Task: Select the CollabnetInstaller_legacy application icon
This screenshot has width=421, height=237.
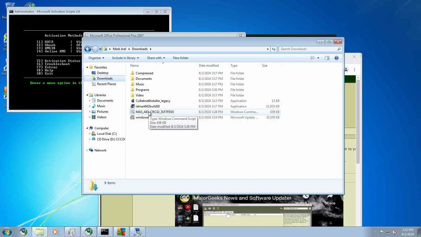Action: coord(133,101)
